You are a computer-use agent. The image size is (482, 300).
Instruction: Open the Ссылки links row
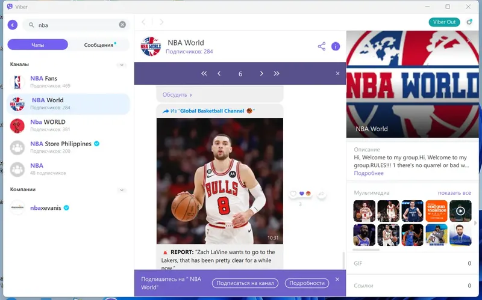pos(413,286)
